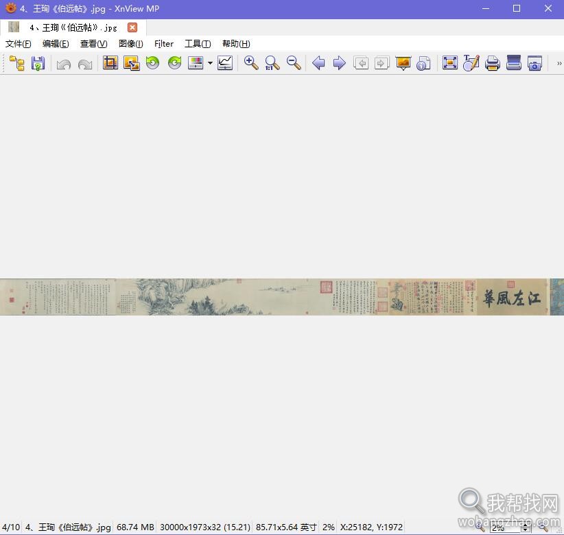The height and width of the screenshot is (535, 564).
Task: Expand the adjustment dropdown arrow
Action: tap(210, 63)
